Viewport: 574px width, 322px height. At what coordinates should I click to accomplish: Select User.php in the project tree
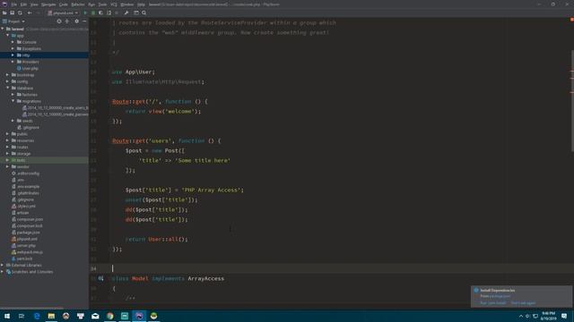point(30,68)
